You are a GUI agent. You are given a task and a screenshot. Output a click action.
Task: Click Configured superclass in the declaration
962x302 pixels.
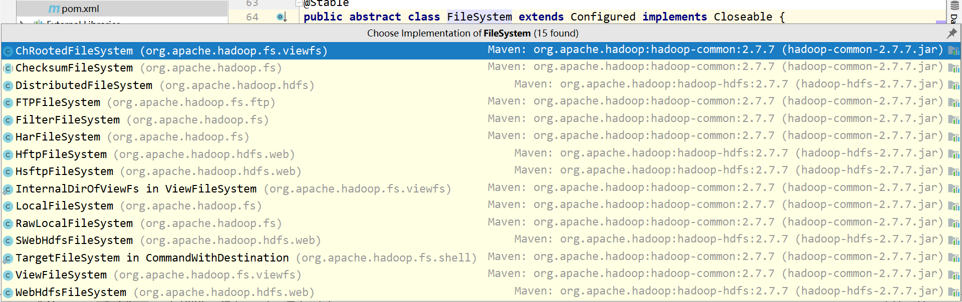(x=603, y=17)
